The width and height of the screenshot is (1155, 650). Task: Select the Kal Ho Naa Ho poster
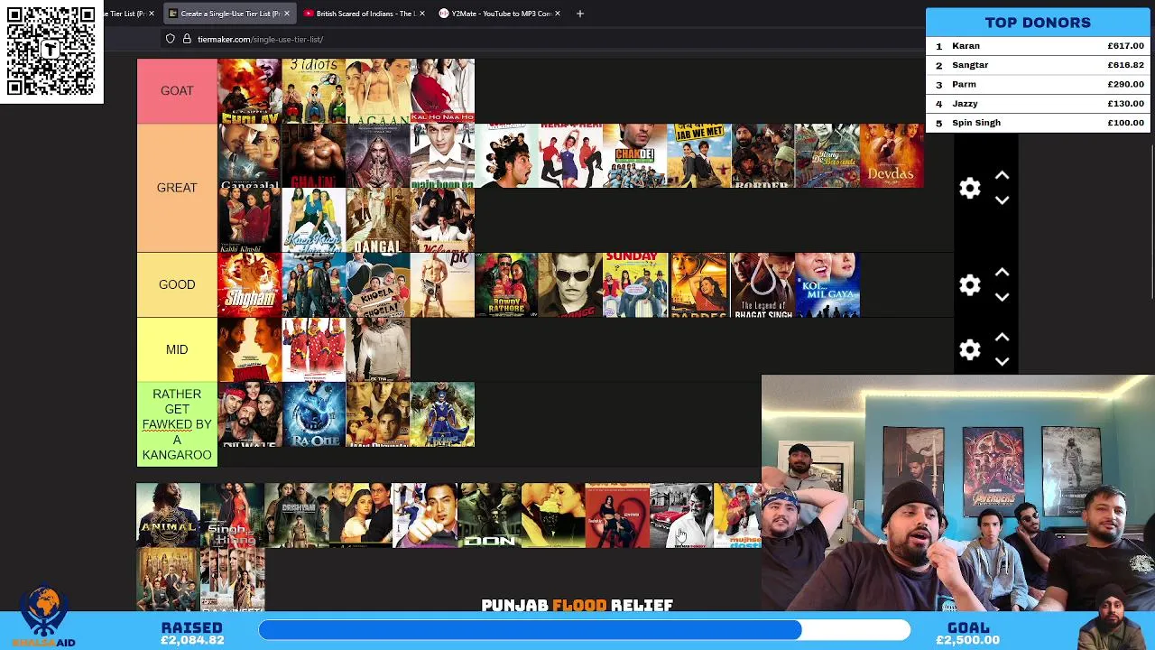point(442,90)
